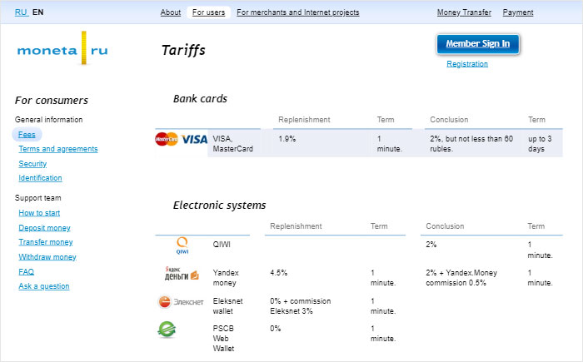Click Electronic systems Conclusion column header
The width and height of the screenshot is (583, 362).
(445, 226)
